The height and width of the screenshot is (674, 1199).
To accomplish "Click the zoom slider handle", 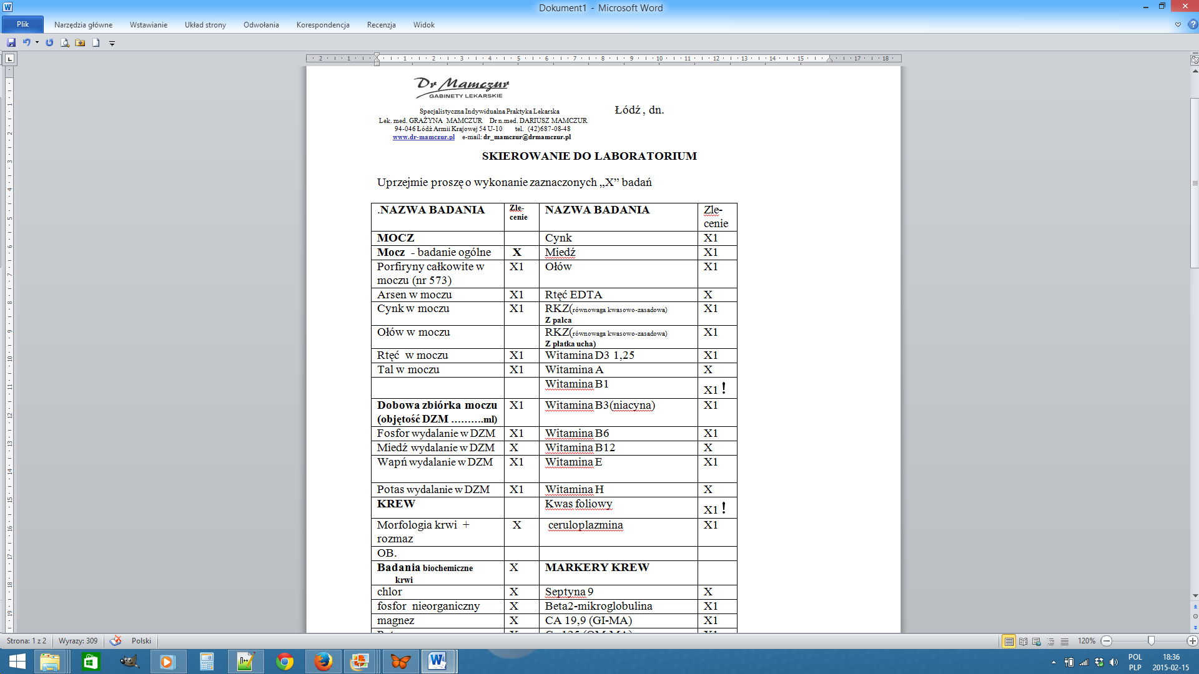I will 1151,641.
